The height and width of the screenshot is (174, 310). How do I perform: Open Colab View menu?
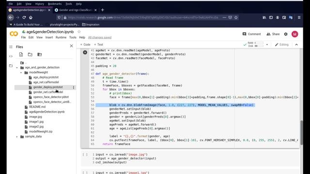(39, 38)
